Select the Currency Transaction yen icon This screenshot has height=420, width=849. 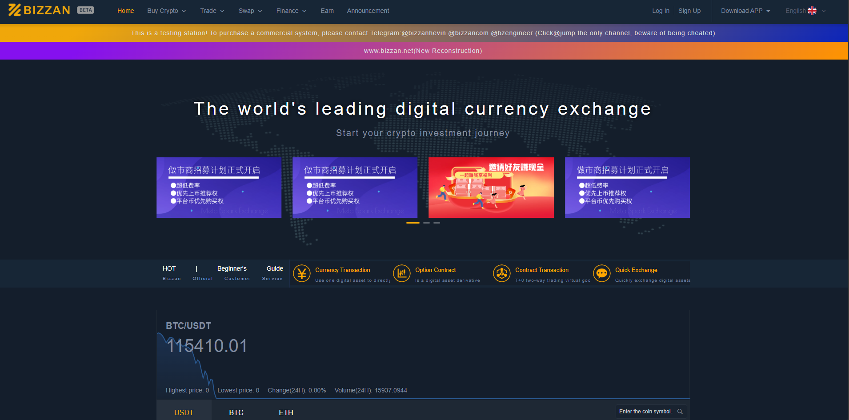pos(302,273)
